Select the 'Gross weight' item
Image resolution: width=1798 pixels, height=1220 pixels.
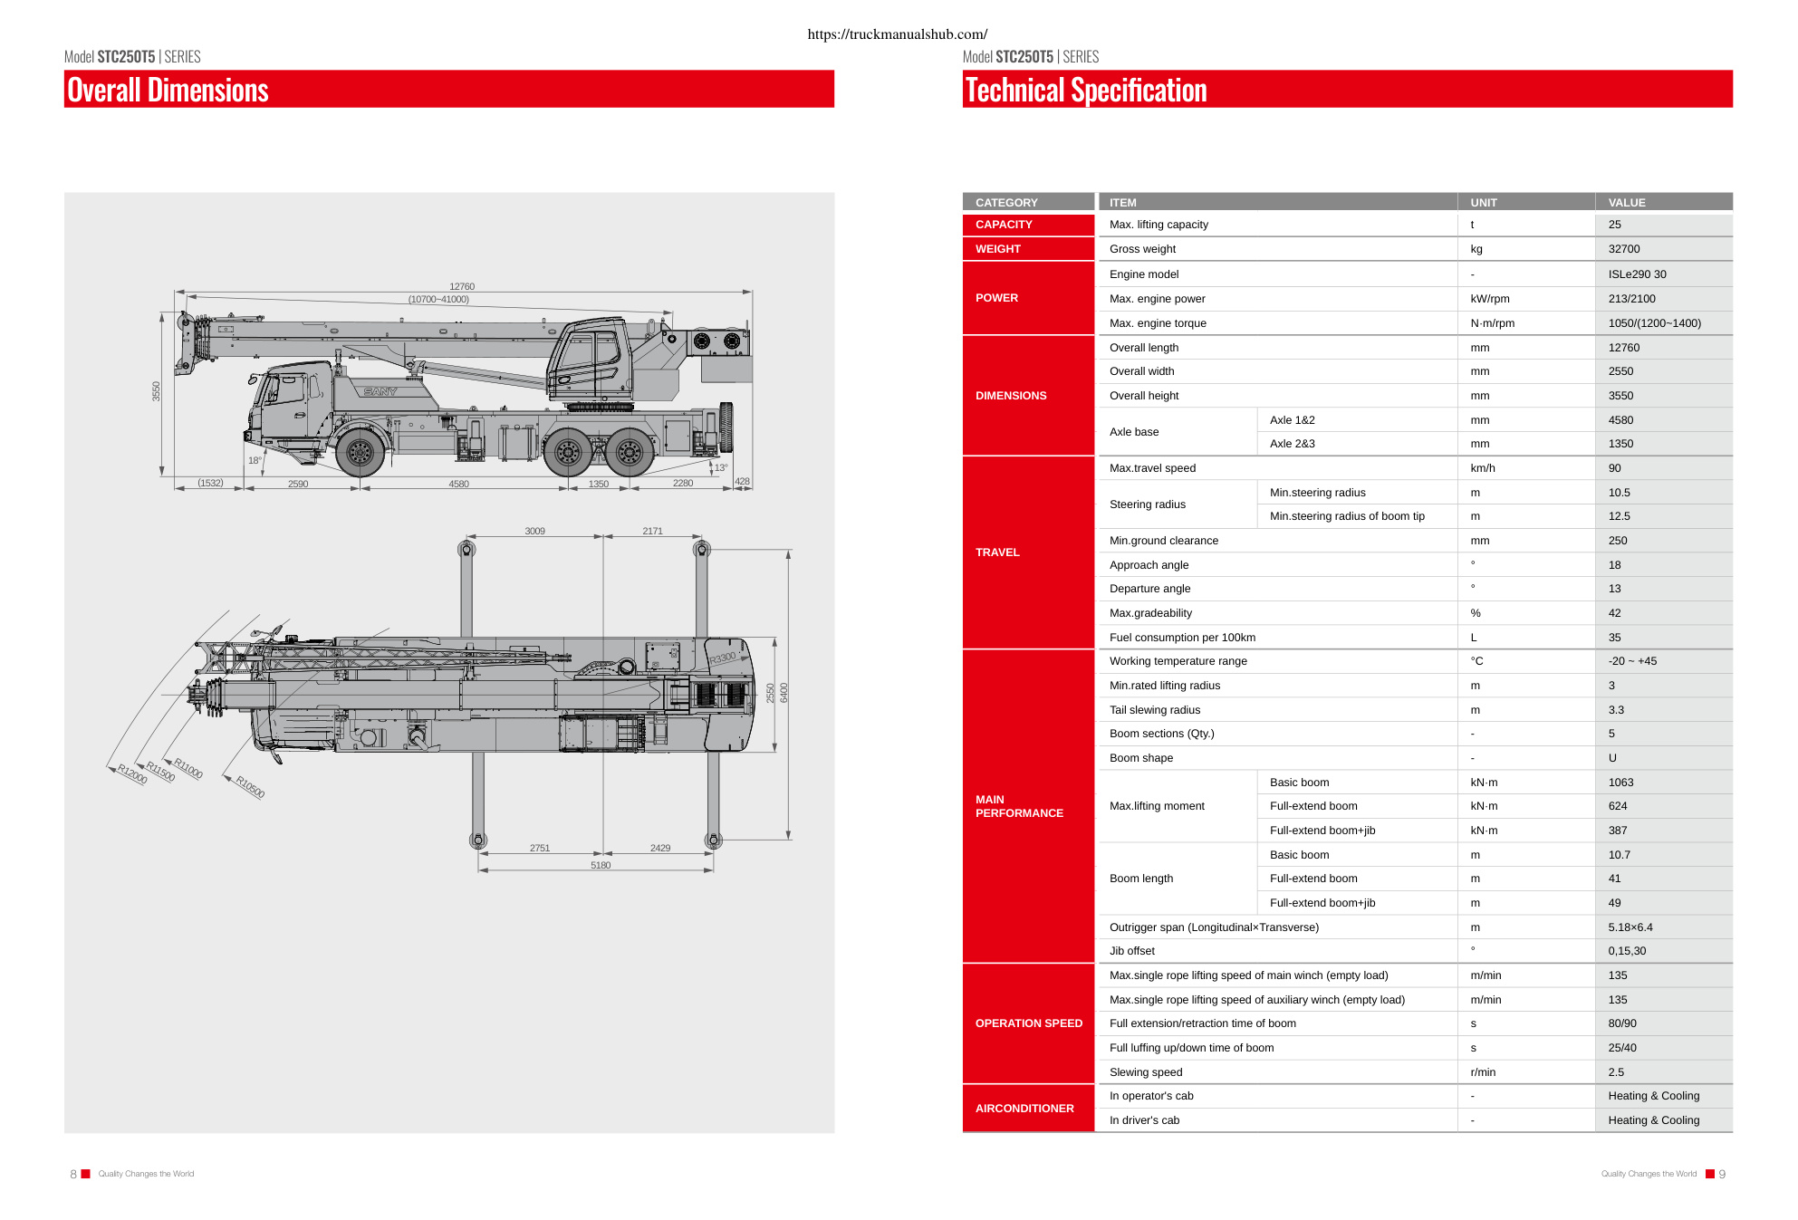tap(1142, 249)
